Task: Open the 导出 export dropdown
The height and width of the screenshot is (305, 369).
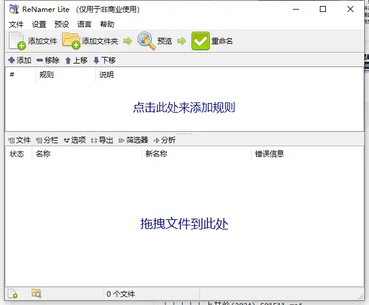Action: coord(102,140)
